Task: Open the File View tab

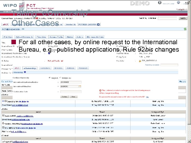Action: coord(8,37)
